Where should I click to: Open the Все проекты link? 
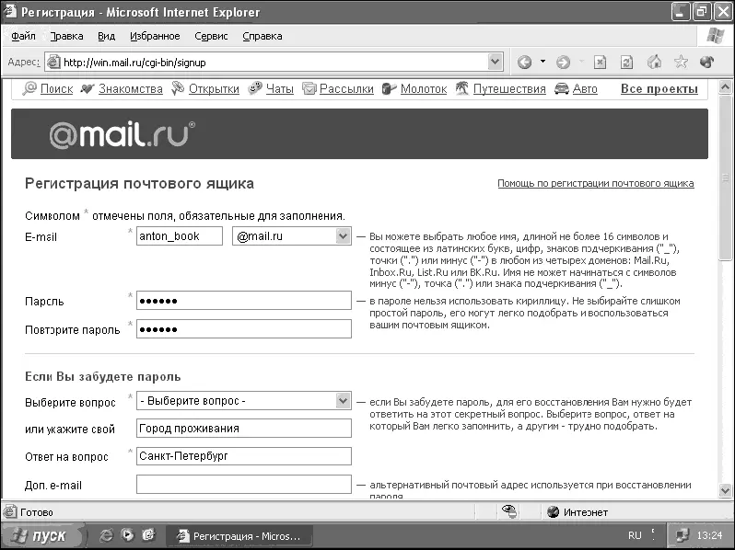(659, 88)
